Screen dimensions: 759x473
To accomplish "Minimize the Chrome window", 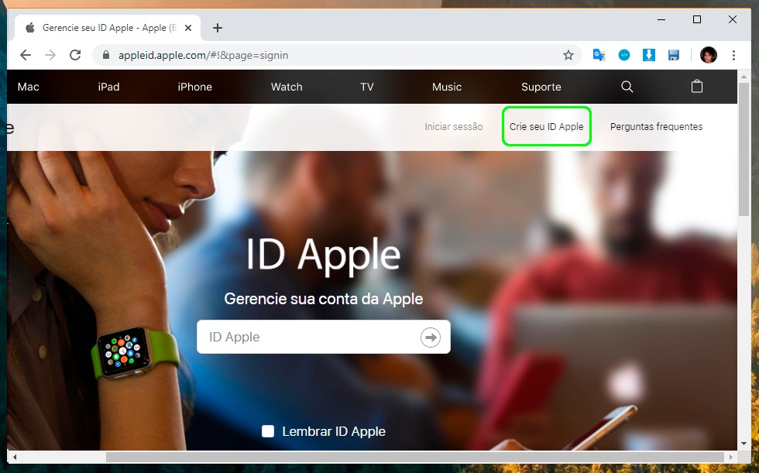I will [x=661, y=20].
